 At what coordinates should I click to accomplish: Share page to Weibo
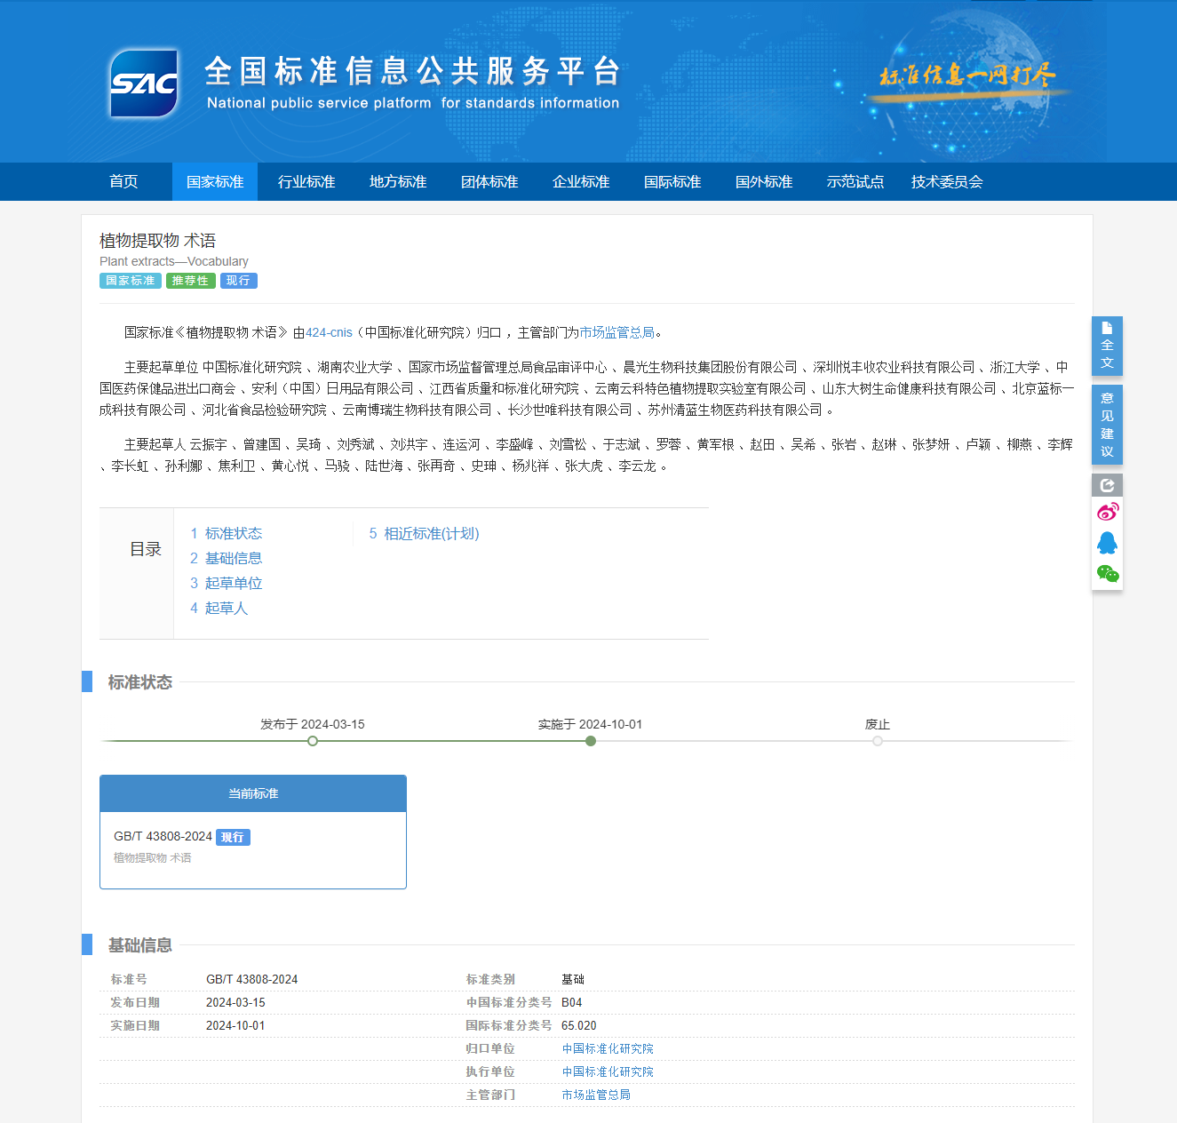pos(1107,512)
